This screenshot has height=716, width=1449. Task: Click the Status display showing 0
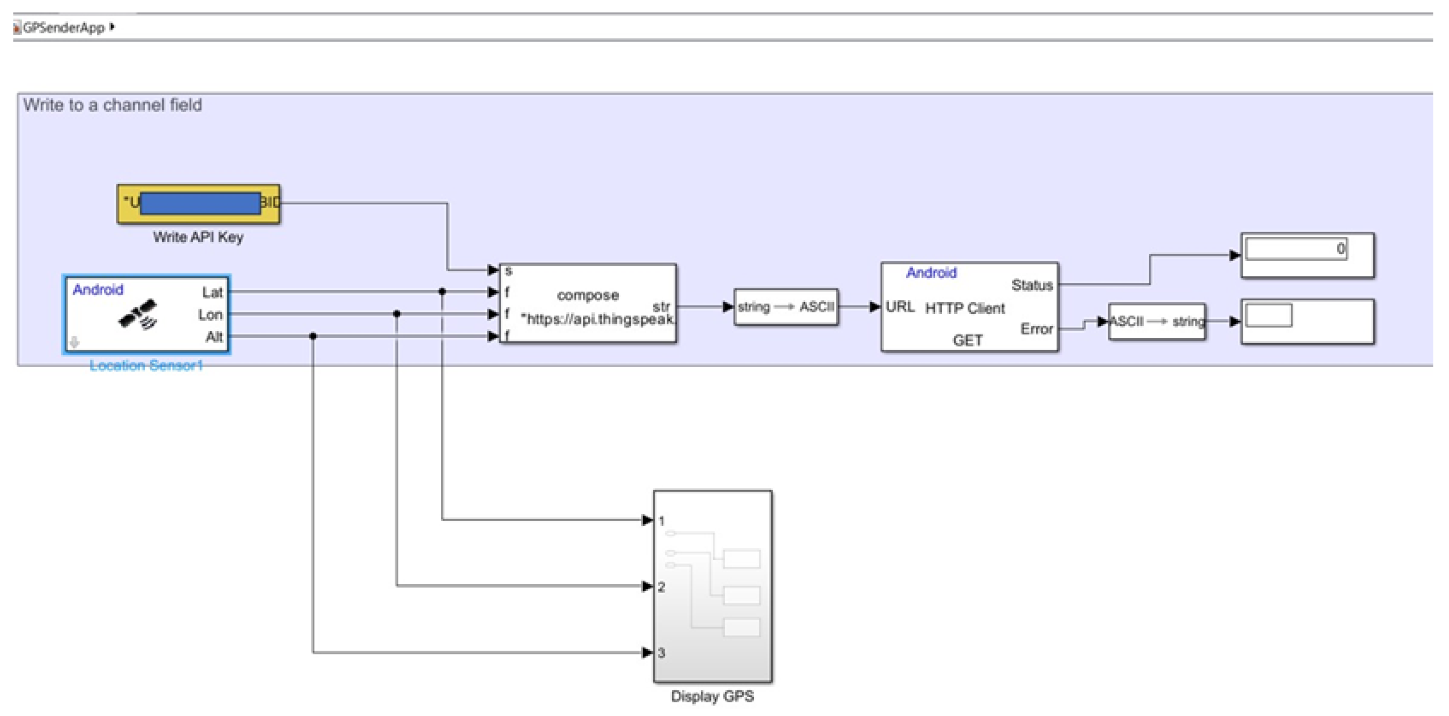click(1307, 255)
